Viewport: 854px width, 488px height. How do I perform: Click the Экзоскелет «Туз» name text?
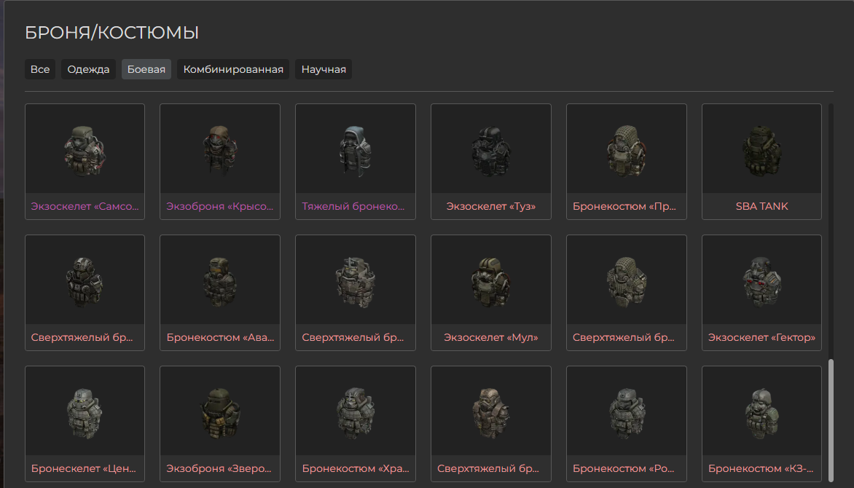point(490,206)
